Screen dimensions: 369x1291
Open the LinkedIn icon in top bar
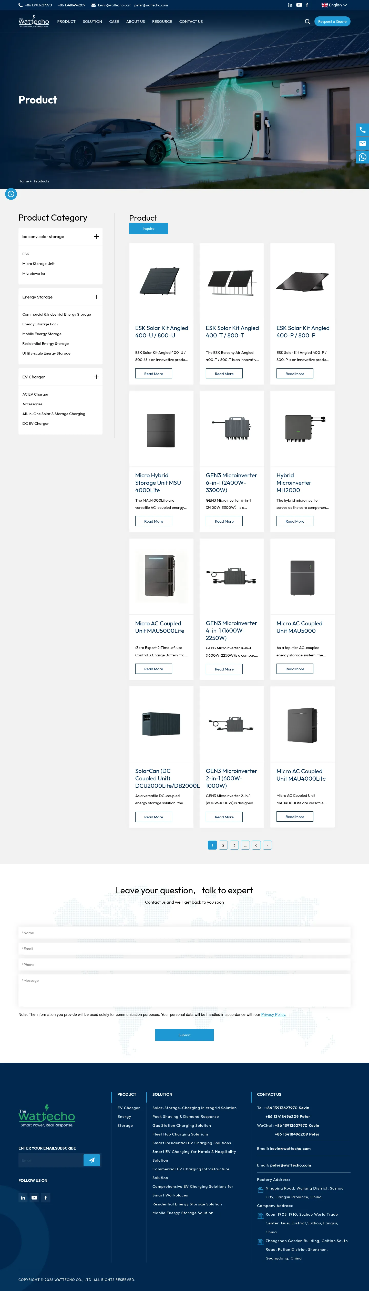pyautogui.click(x=290, y=5)
